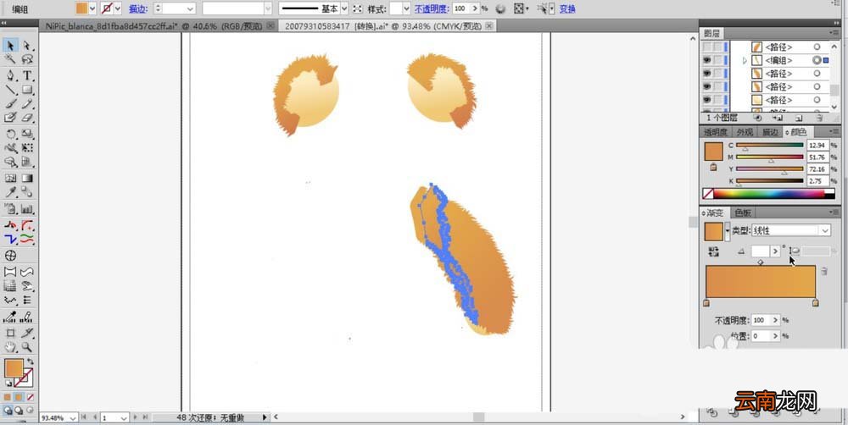Open the zoom level 93.48% dropdown
This screenshot has height=425, width=848.
(x=73, y=418)
